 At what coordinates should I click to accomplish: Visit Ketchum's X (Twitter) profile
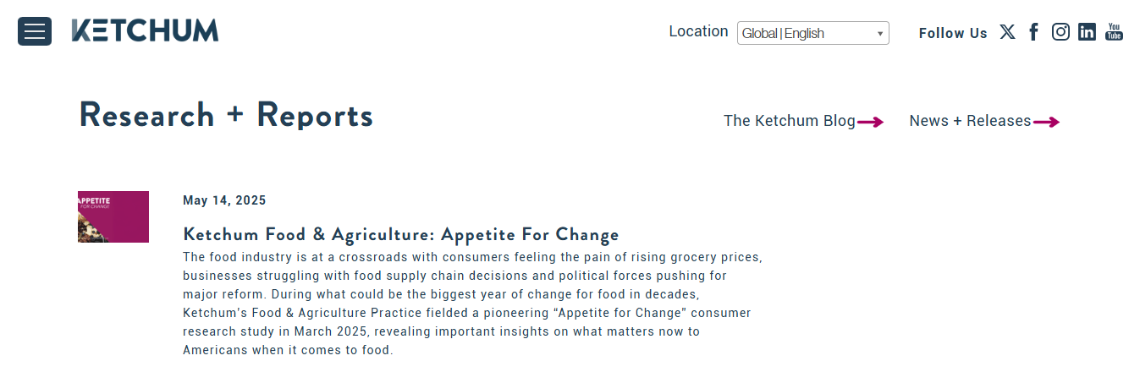[x=1007, y=32]
